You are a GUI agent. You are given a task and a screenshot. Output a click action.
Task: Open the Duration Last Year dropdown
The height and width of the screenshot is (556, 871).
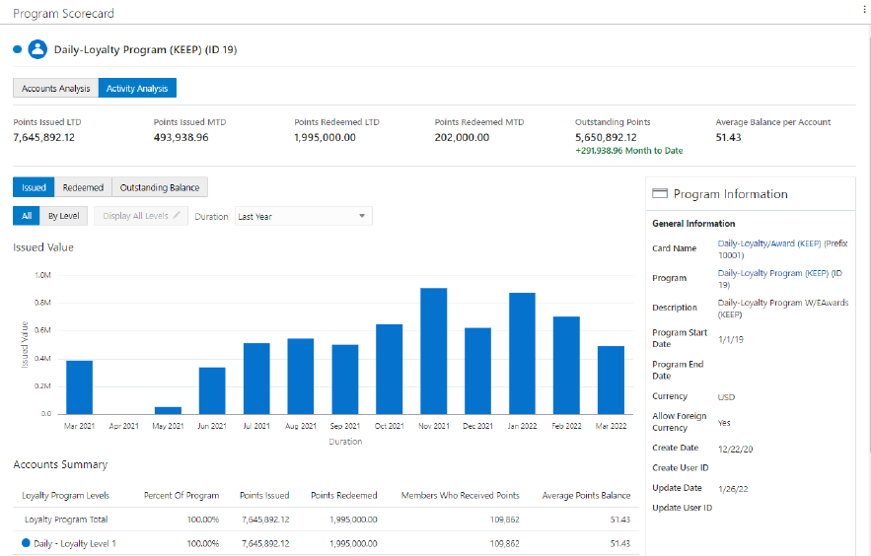click(303, 217)
